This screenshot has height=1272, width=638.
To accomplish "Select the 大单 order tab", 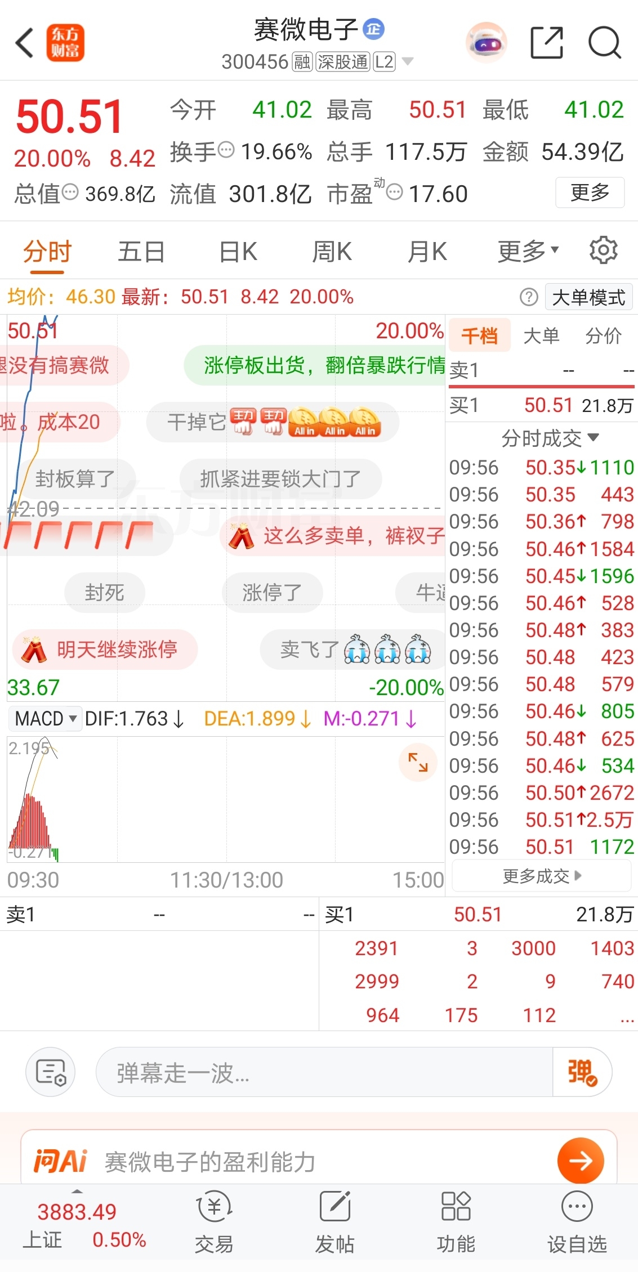I will pos(542,335).
